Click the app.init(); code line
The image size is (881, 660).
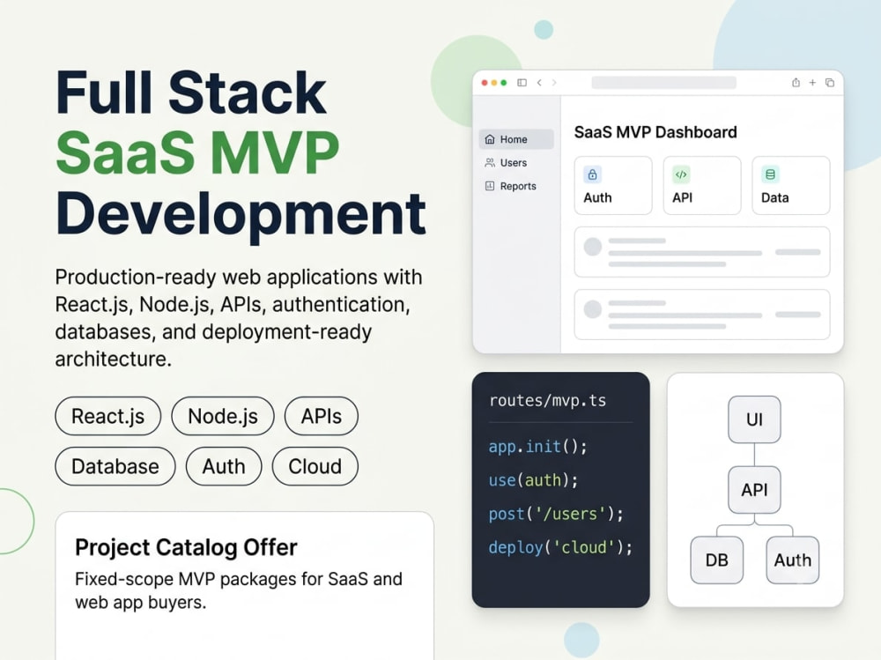537,447
